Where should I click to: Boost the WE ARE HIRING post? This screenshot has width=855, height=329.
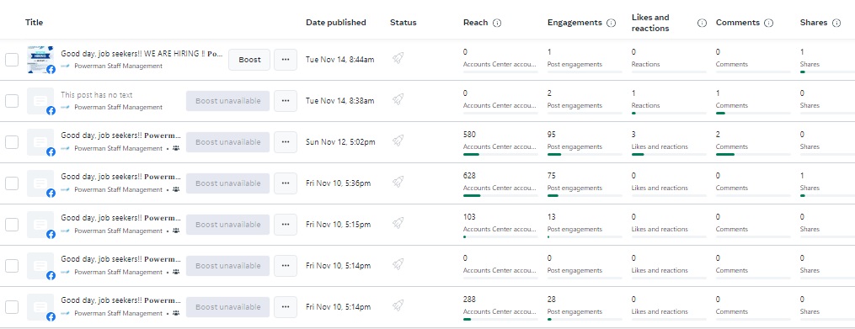point(249,60)
